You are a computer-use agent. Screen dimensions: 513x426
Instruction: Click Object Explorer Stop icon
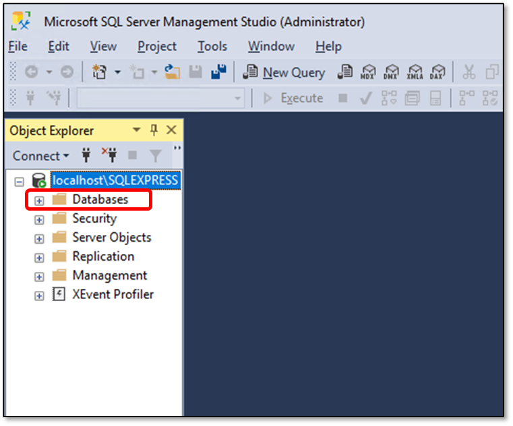point(133,155)
